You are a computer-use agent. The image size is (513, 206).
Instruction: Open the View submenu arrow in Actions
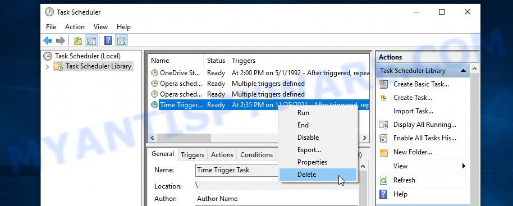tap(464, 166)
